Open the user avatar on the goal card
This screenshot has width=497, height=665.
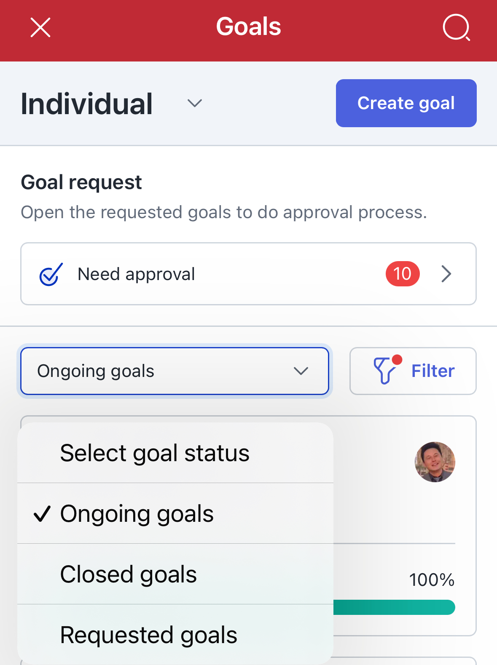pyautogui.click(x=435, y=462)
